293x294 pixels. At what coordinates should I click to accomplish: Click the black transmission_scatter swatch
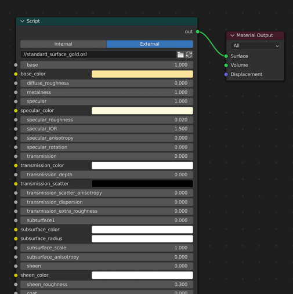(x=142, y=184)
